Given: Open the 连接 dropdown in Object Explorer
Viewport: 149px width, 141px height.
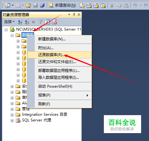Looking at the screenshot, I should [9, 22].
